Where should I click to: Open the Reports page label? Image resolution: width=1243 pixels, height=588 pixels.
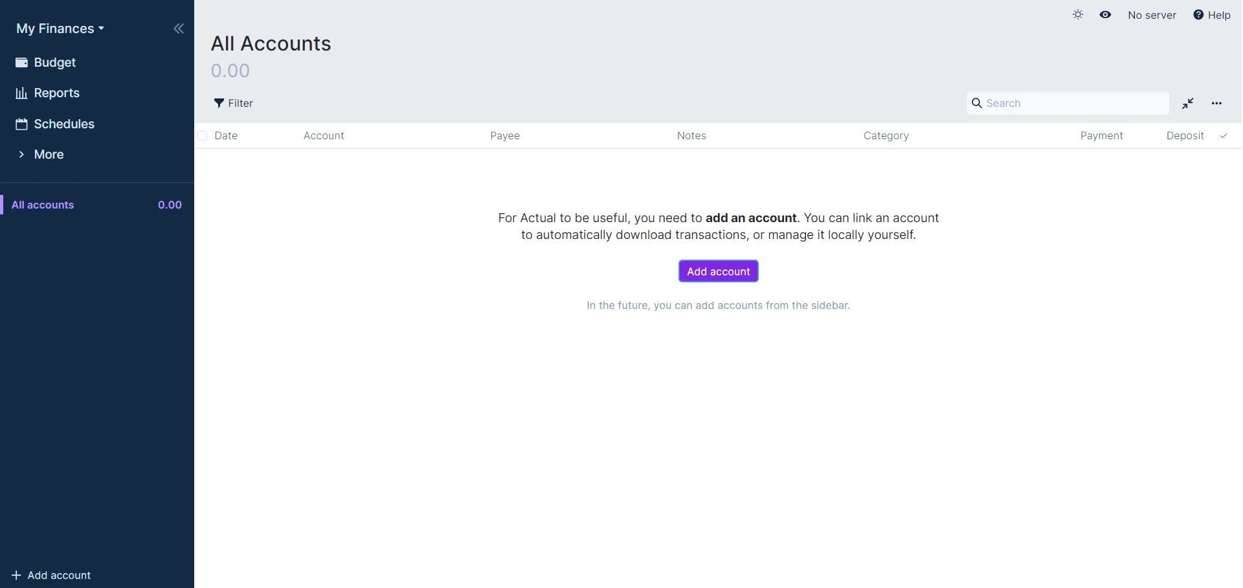point(57,93)
